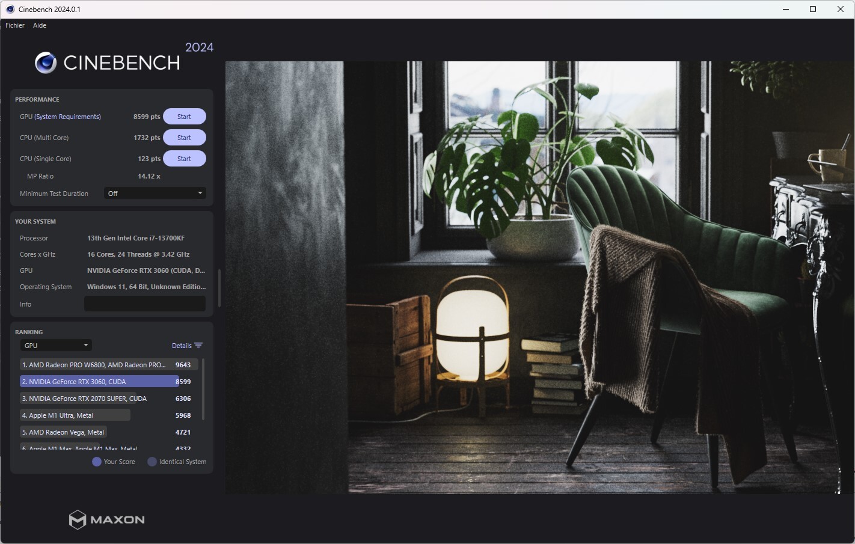Click the NVIDIA GeForce RTX 3060 system GPU value

point(146,270)
